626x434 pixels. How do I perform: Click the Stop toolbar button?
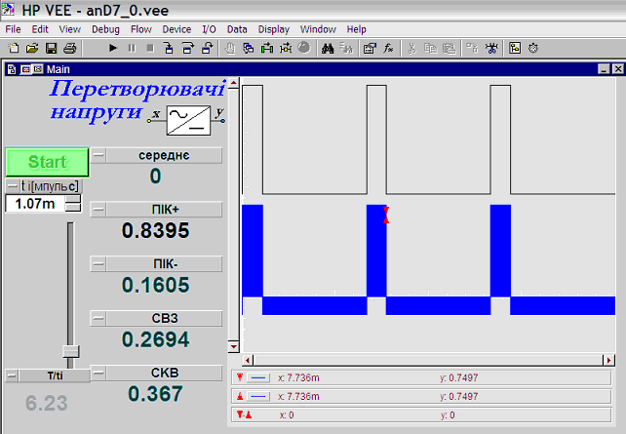click(x=150, y=49)
